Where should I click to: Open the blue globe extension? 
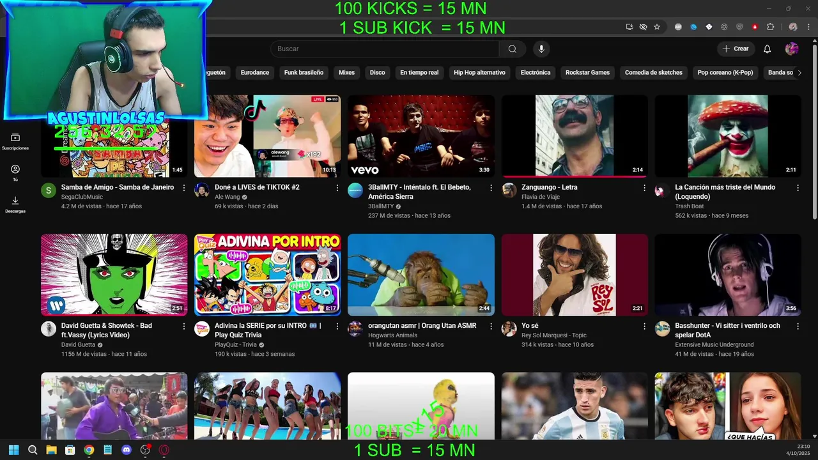(x=693, y=27)
